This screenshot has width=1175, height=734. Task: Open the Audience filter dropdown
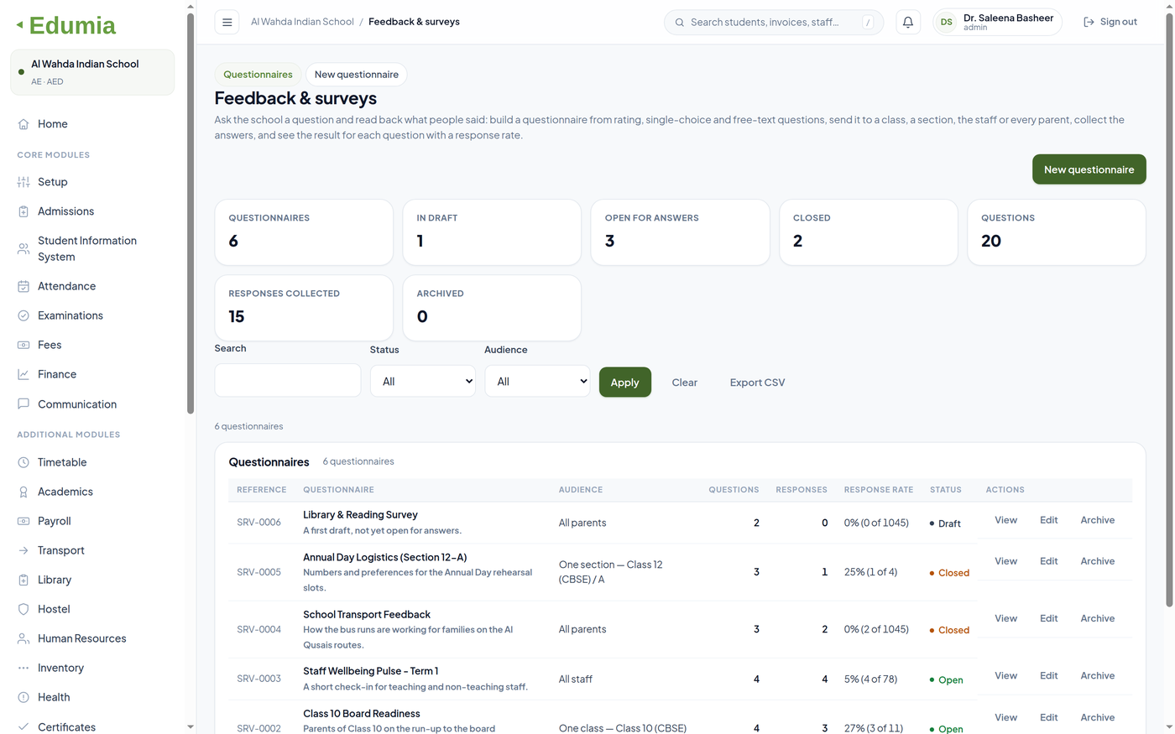[537, 381]
